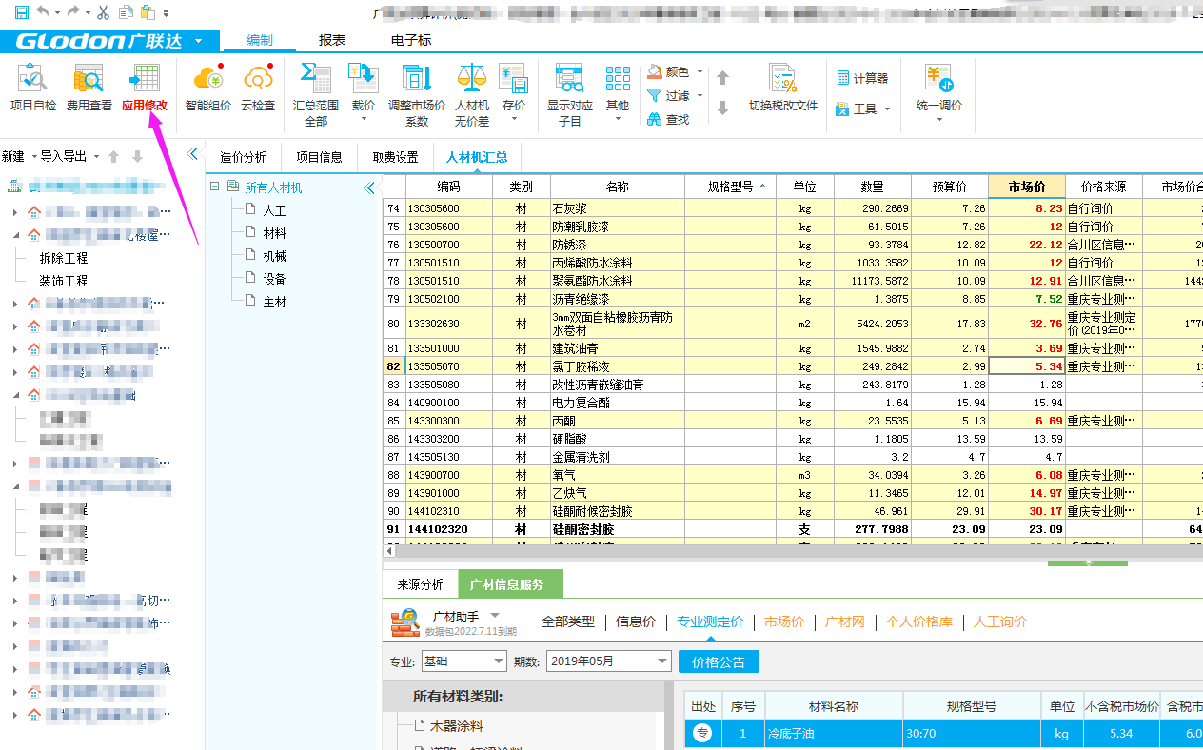The image size is (1203, 750).
Task: Click the ribbon move-up arrow
Action: [x=722, y=78]
